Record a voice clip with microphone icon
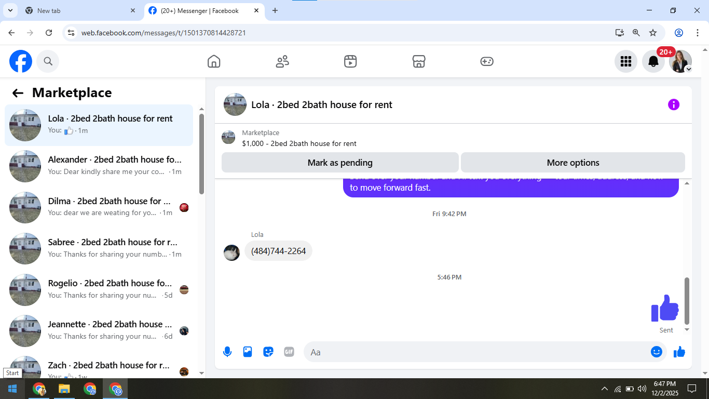 (x=227, y=352)
